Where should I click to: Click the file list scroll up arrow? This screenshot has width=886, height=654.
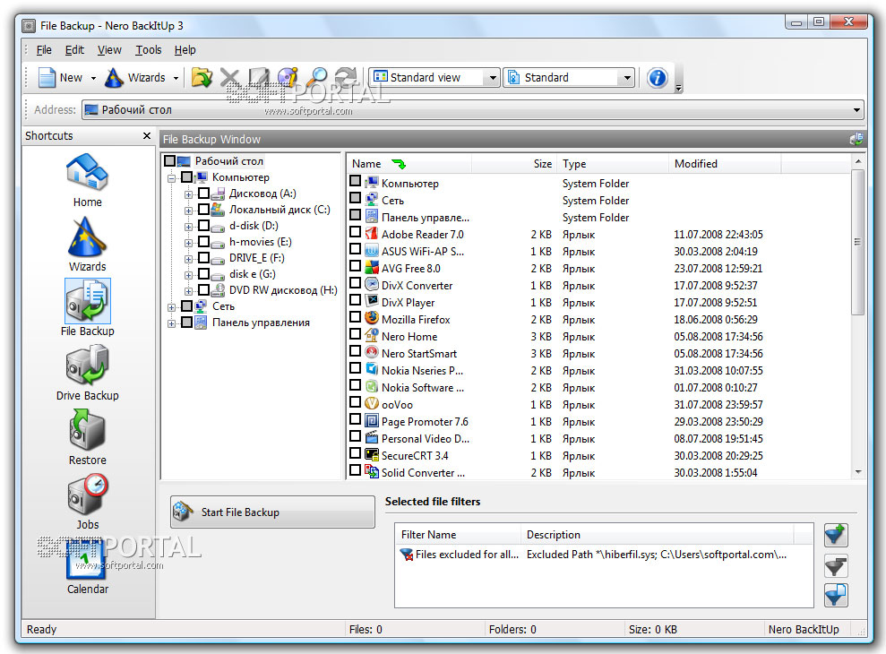coord(857,161)
